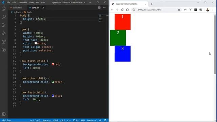Click the bottom activity bar icon below Extensions
Viewport: 217px width, 122px height.
click(x=4, y=50)
